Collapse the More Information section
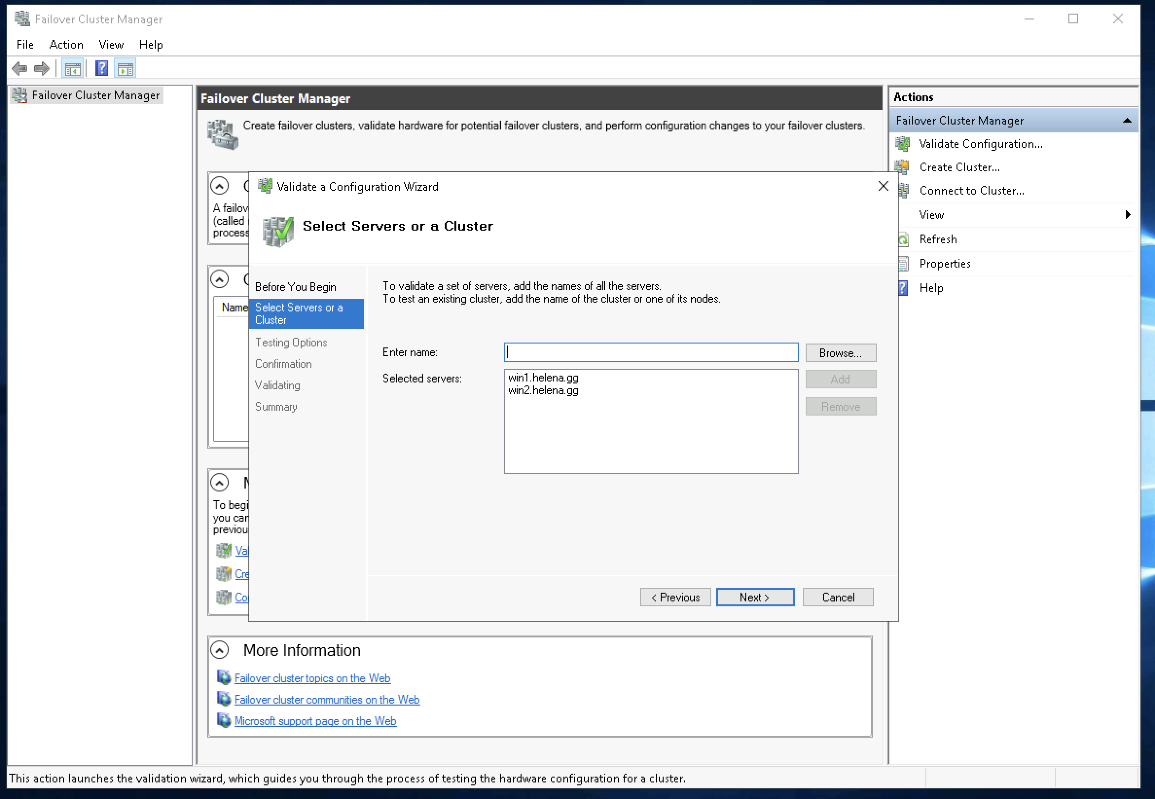 pos(220,650)
